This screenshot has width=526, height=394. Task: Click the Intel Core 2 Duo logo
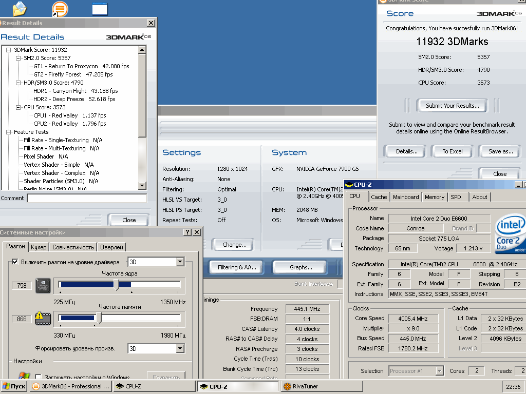[x=511, y=233]
